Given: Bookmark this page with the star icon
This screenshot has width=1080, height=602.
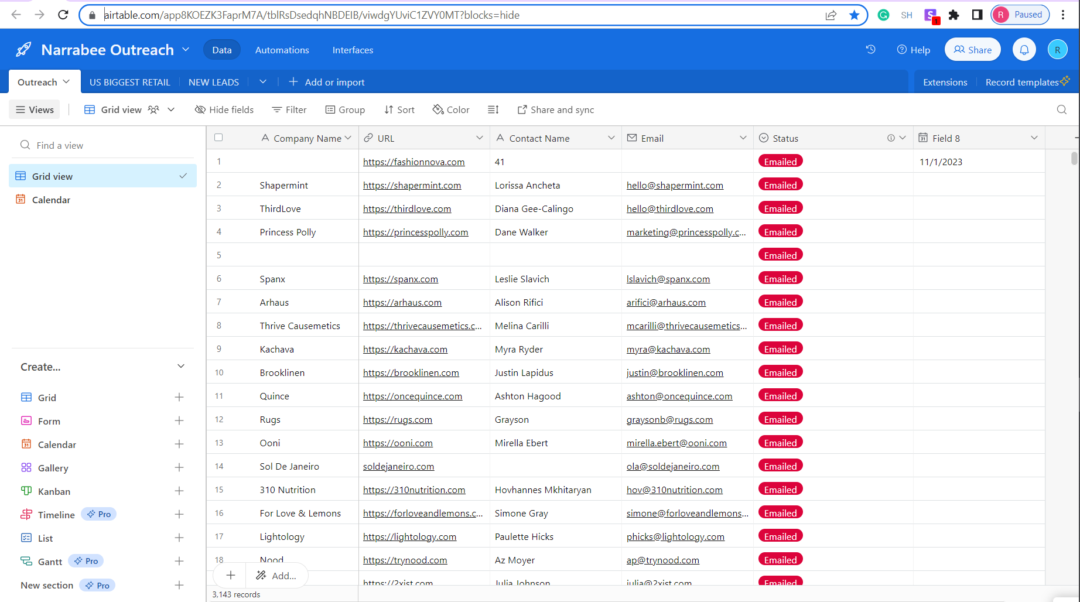Looking at the screenshot, I should [855, 15].
